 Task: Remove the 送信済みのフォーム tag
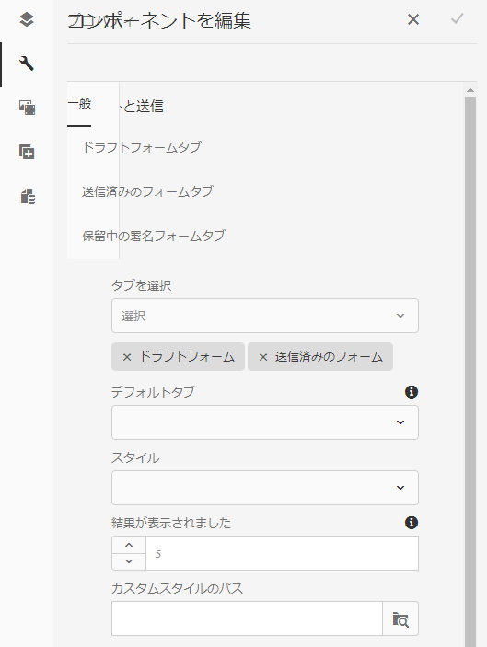(x=263, y=357)
